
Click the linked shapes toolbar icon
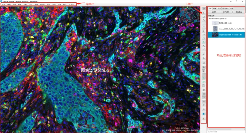coord(204,67)
